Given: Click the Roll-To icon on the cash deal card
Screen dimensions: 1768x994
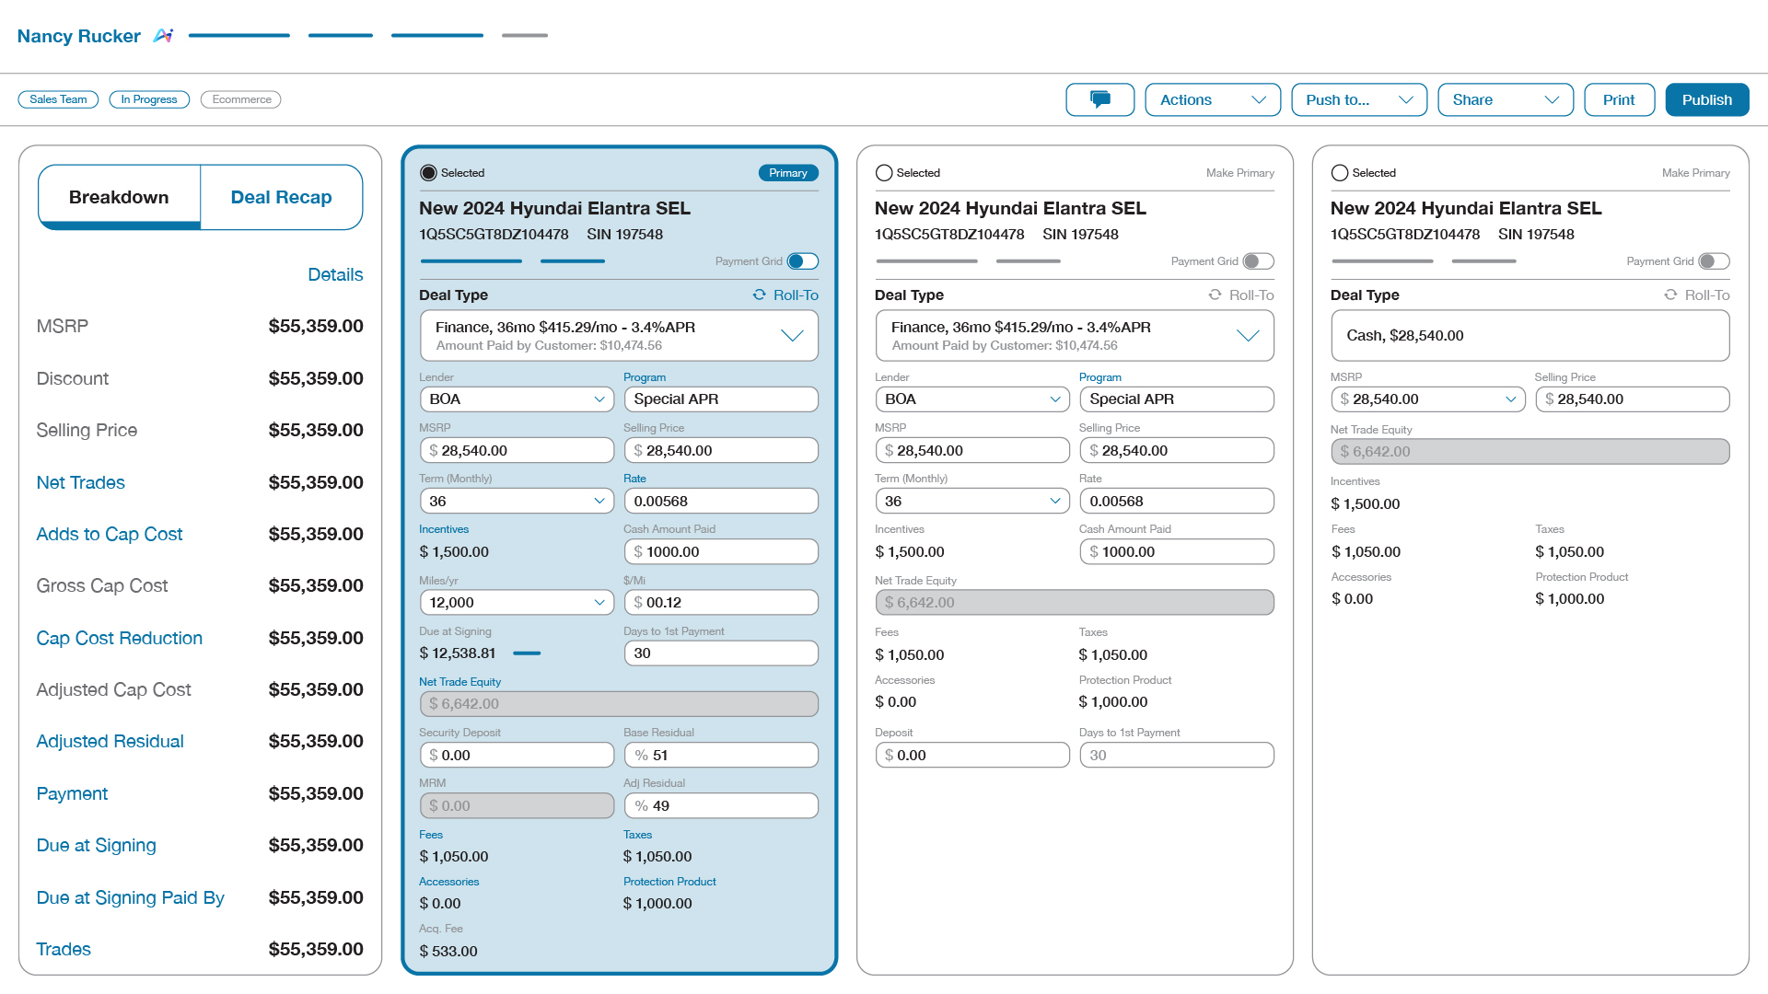Looking at the screenshot, I should point(1670,295).
